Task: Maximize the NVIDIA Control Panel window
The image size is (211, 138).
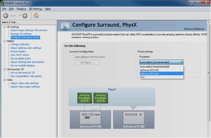Action: coord(198,2)
